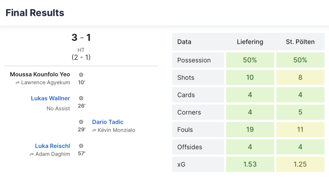Image resolution: width=329 pixels, height=179 pixels.
Task: Click assist arrow beside Kévin Monzialo
Action: coord(94,130)
